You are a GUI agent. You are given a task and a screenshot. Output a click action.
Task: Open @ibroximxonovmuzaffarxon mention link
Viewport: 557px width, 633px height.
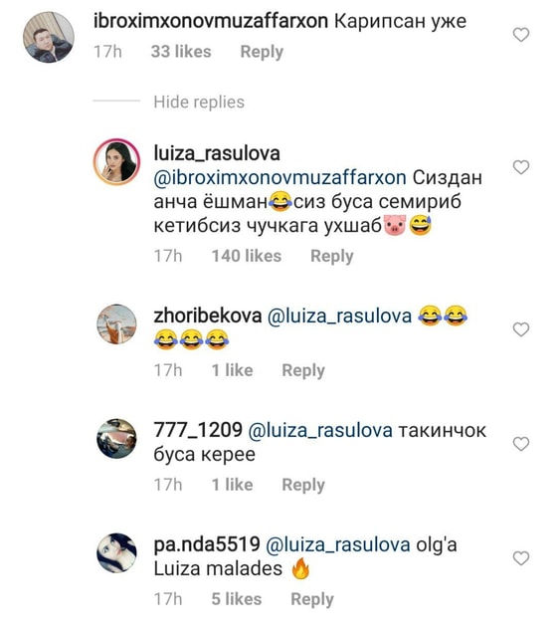point(279,178)
